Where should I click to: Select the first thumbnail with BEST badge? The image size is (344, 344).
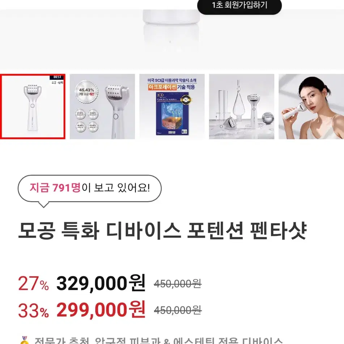(33, 106)
